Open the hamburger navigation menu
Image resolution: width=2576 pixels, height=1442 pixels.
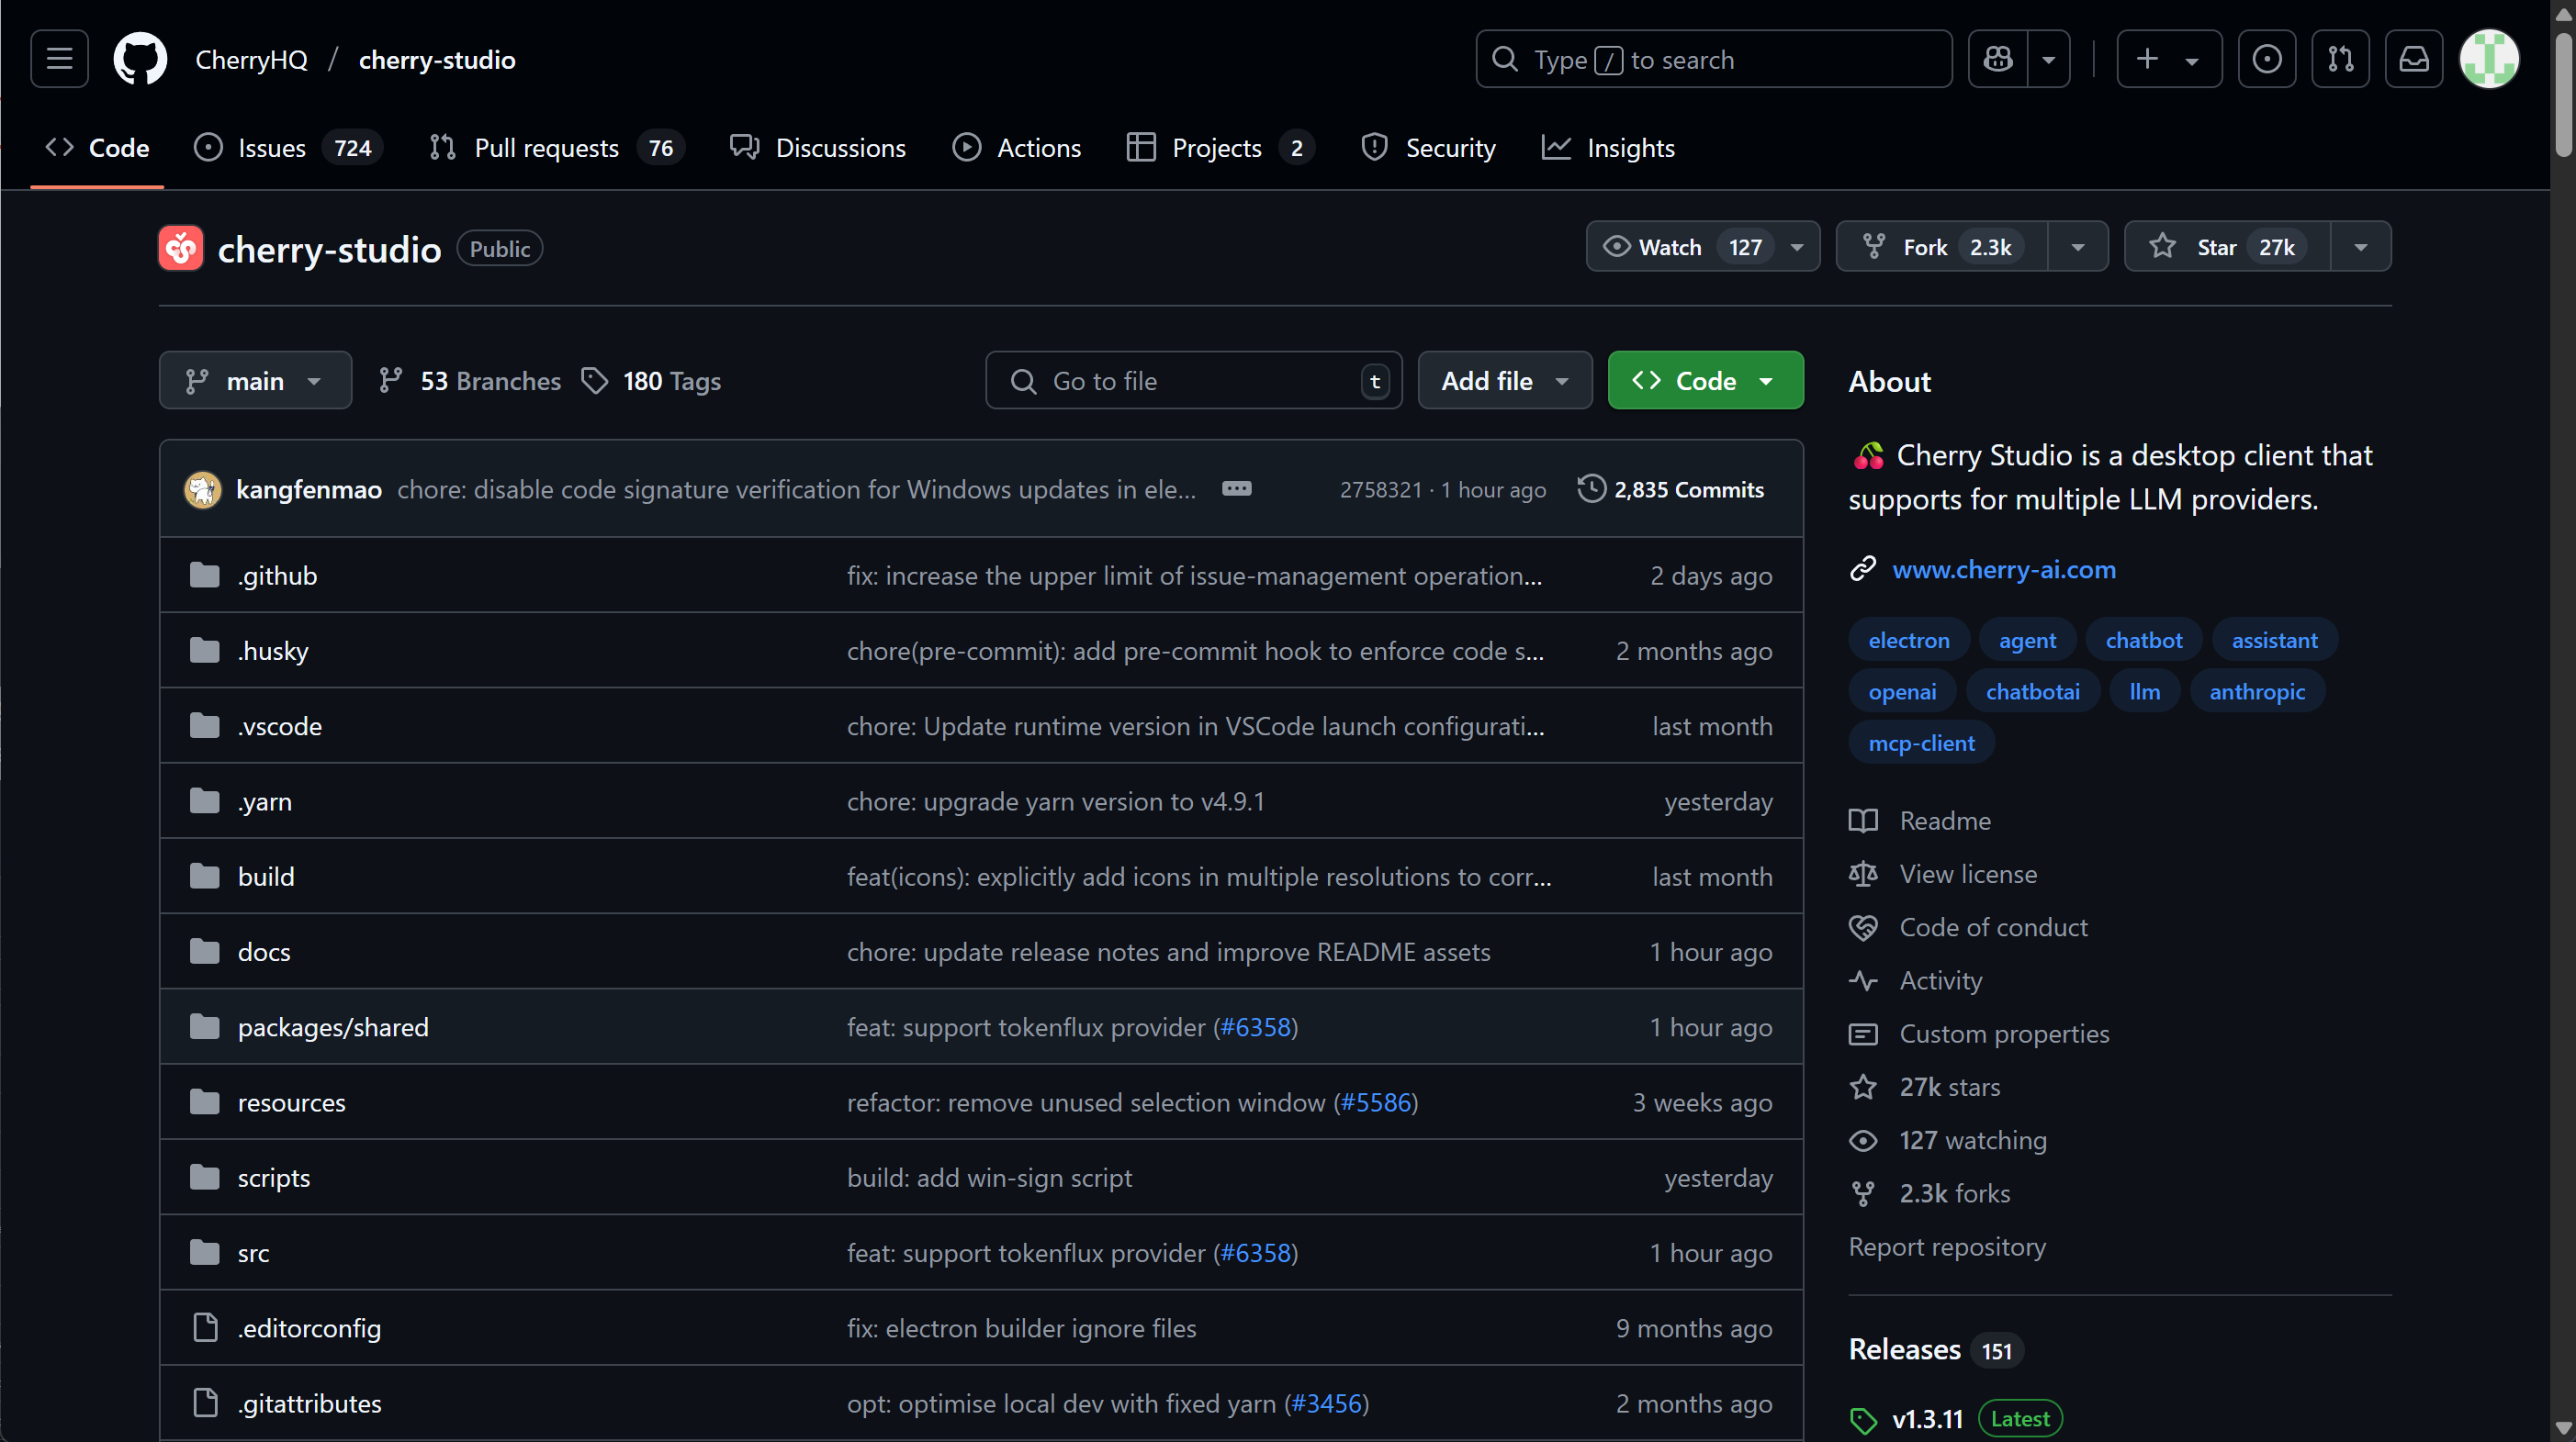(59, 59)
